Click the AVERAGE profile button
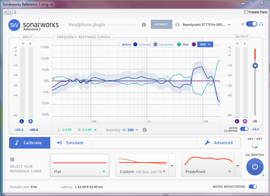The width and height of the screenshot is (270, 196). 161,24
